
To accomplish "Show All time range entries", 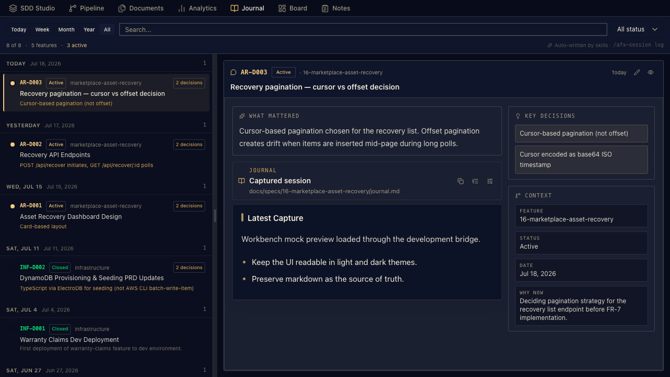I will click(107, 30).
